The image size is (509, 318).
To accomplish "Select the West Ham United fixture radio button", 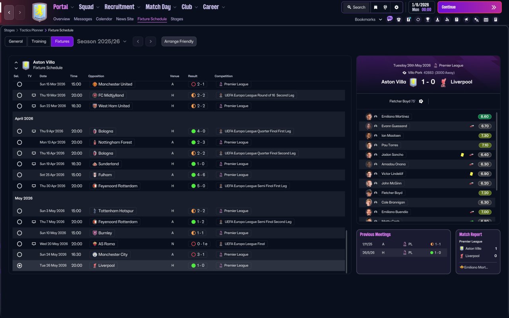I will click(19, 106).
